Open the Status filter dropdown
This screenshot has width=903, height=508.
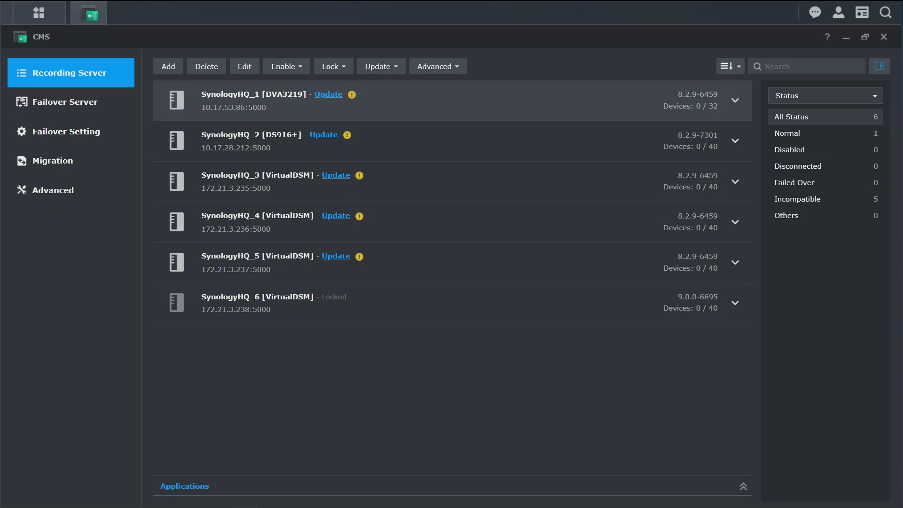click(x=825, y=95)
